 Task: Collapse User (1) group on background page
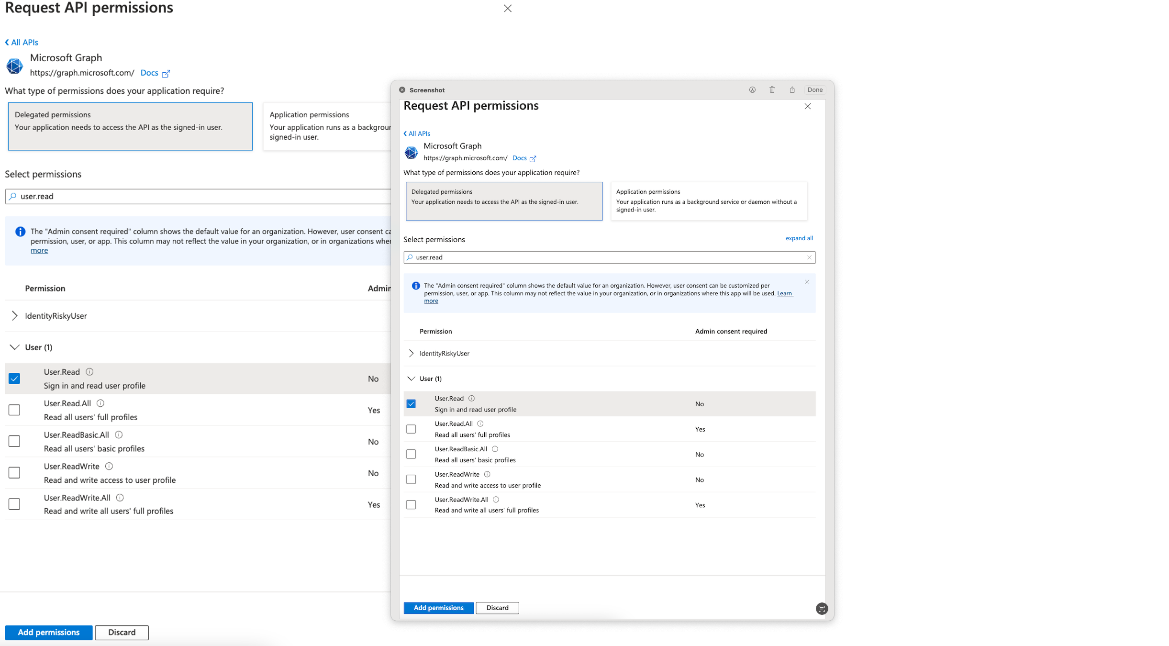[14, 347]
